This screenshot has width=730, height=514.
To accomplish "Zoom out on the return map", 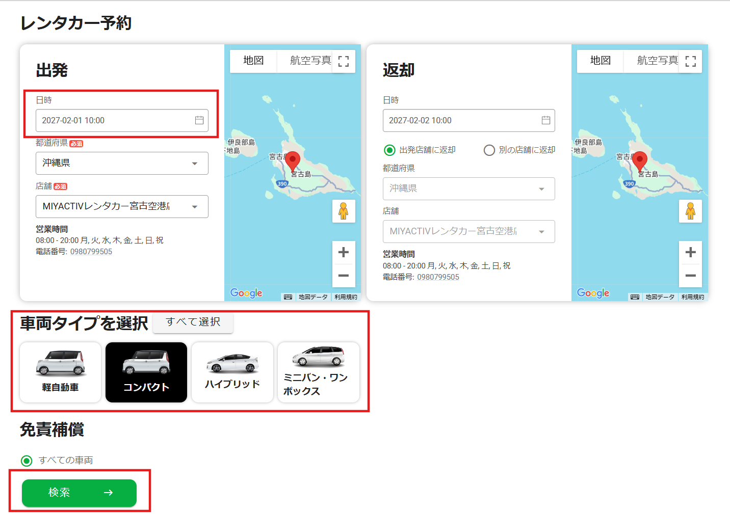I will pyautogui.click(x=690, y=276).
